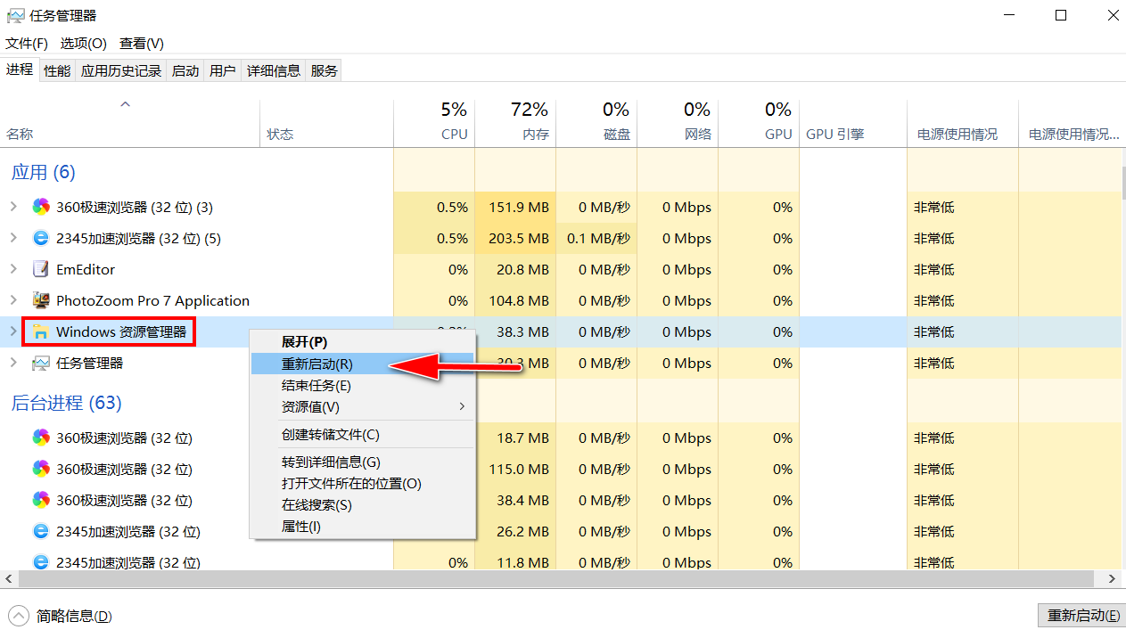Choose 创建转储文件(C) in the context menu
This screenshot has height=638, width=1126.
[x=363, y=434]
